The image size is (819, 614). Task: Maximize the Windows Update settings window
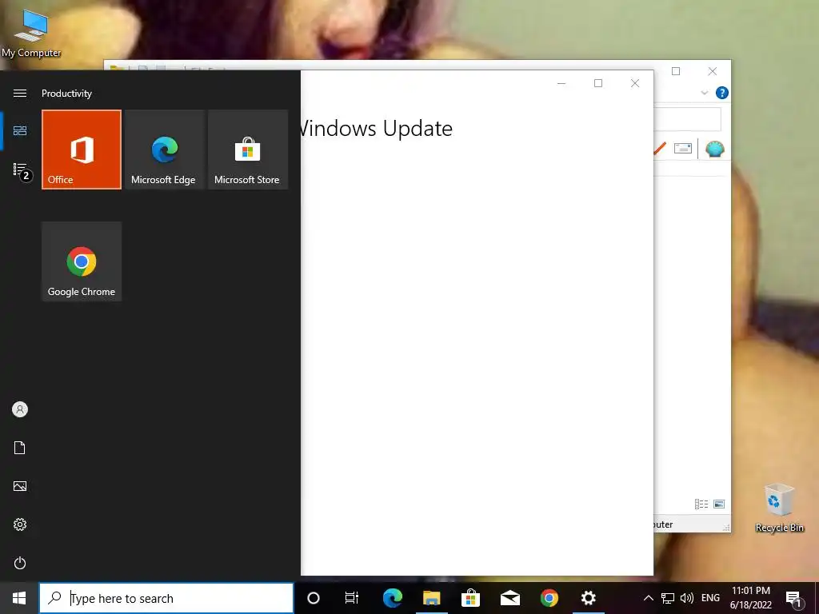pyautogui.click(x=598, y=83)
